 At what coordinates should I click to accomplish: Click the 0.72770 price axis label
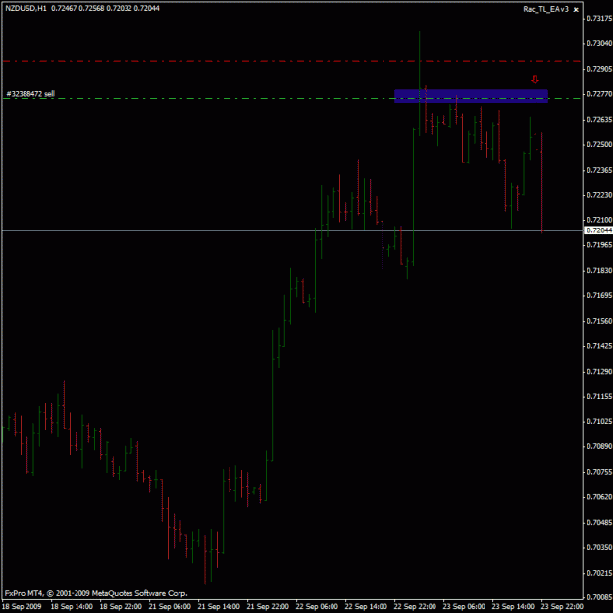599,94
